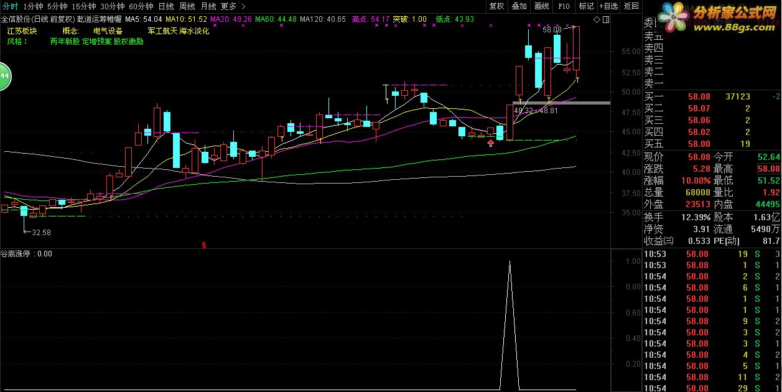
Task: Click the 低点: 43.93 value
Action: (x=455, y=19)
